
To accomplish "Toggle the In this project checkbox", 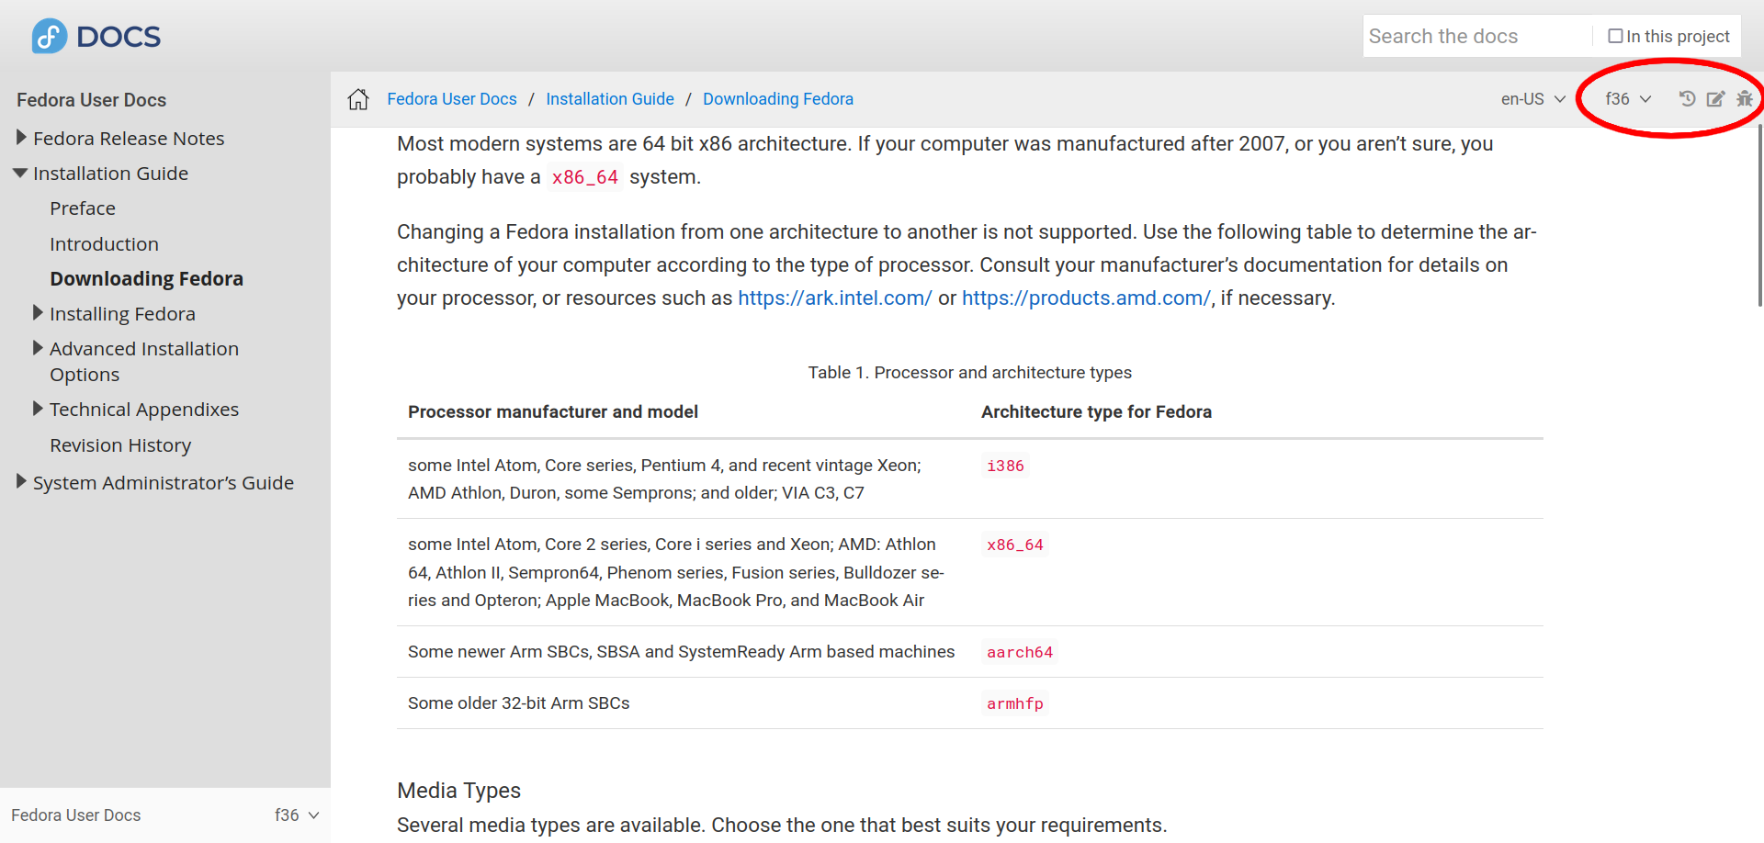I will (1615, 36).
